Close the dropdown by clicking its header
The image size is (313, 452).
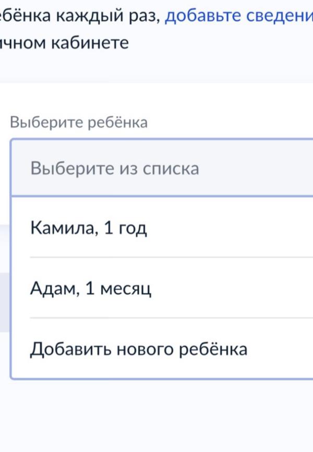(x=162, y=169)
